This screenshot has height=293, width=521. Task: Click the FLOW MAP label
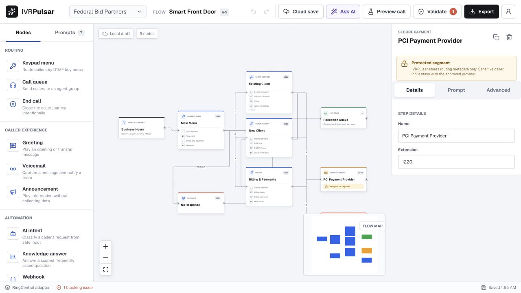click(372, 226)
